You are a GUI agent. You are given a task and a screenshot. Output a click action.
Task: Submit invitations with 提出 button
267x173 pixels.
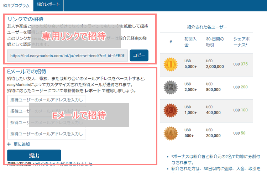[x=34, y=155]
